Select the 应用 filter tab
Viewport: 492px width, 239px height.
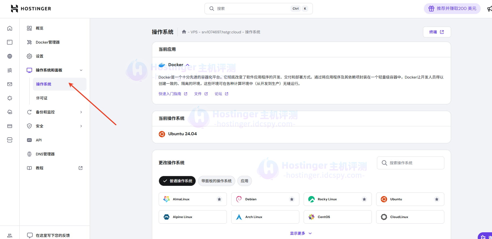pos(244,181)
